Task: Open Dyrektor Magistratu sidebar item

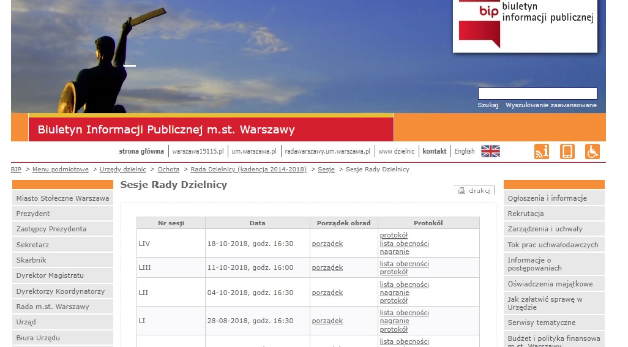Action: 62,275
